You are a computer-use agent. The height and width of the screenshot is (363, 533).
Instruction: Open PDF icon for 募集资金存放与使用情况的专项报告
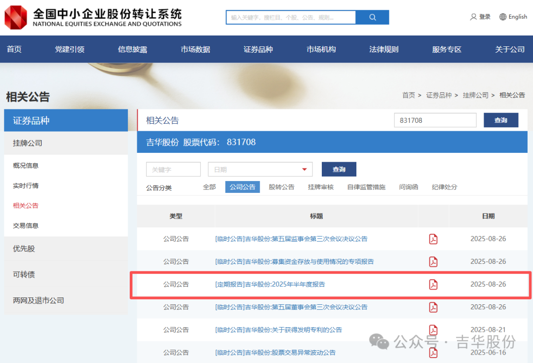coord(433,262)
